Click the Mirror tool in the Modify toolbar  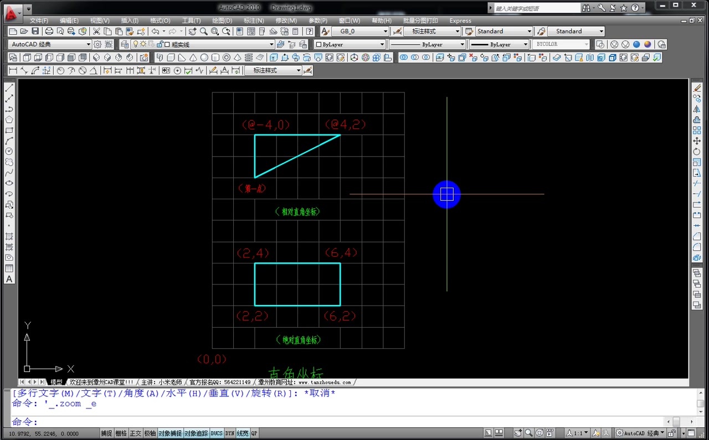pyautogui.click(x=697, y=109)
